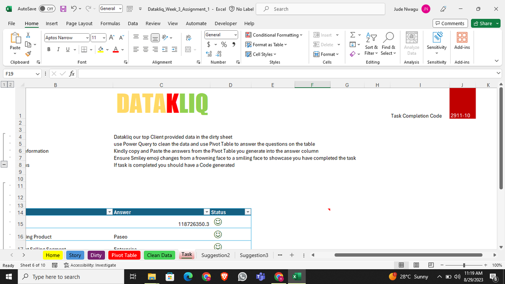The height and width of the screenshot is (284, 505).
Task: Click the Format cells button
Action: (327, 54)
